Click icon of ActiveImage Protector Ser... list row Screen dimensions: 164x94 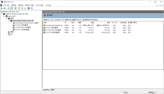click(x=44, y=25)
